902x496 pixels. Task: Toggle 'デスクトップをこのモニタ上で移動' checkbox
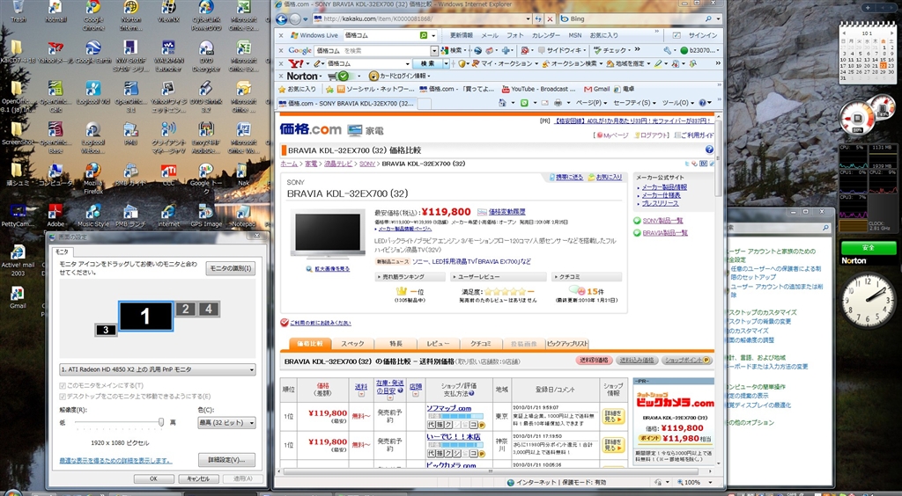pos(63,397)
